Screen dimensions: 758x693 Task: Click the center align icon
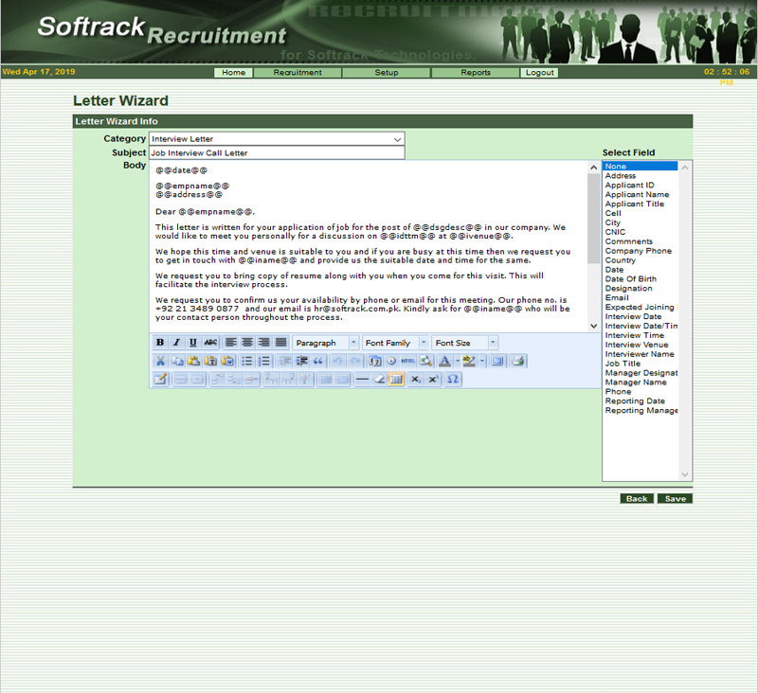pyautogui.click(x=247, y=343)
